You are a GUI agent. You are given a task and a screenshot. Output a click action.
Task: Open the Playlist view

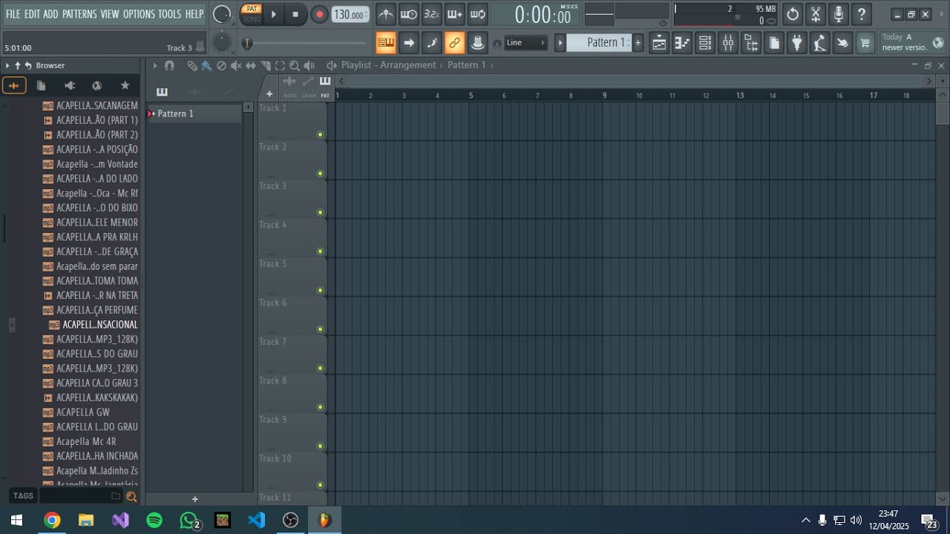coord(659,43)
